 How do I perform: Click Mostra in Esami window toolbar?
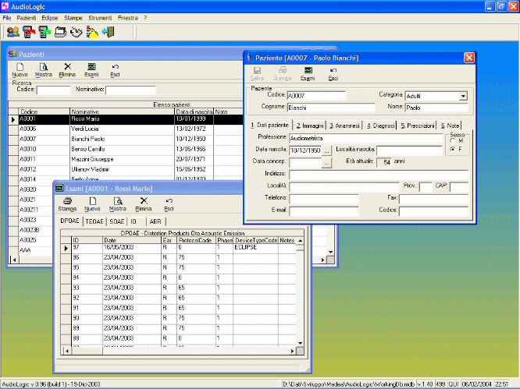click(x=118, y=204)
